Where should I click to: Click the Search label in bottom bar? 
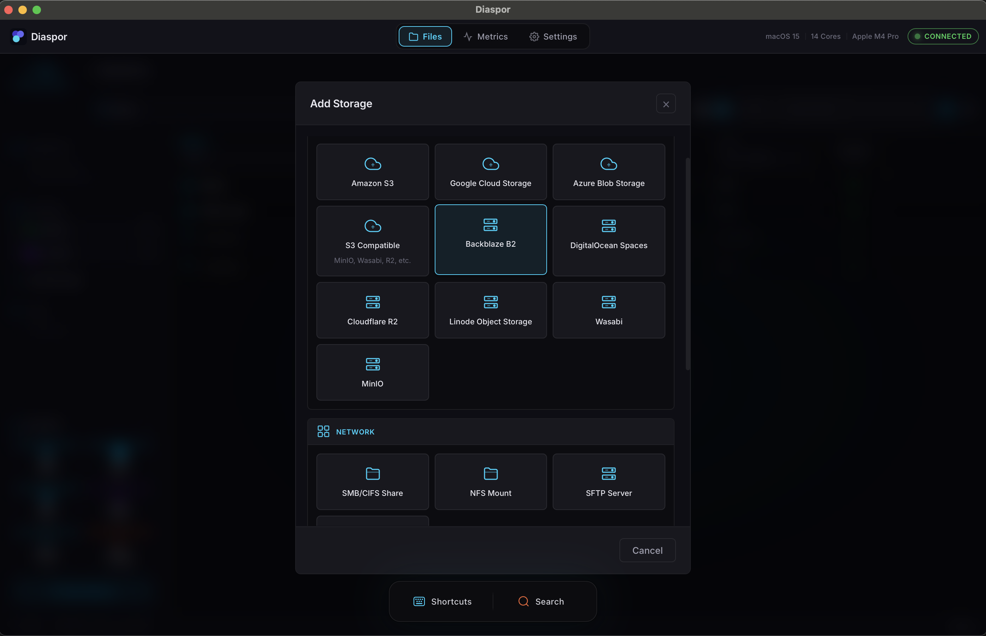pyautogui.click(x=550, y=601)
